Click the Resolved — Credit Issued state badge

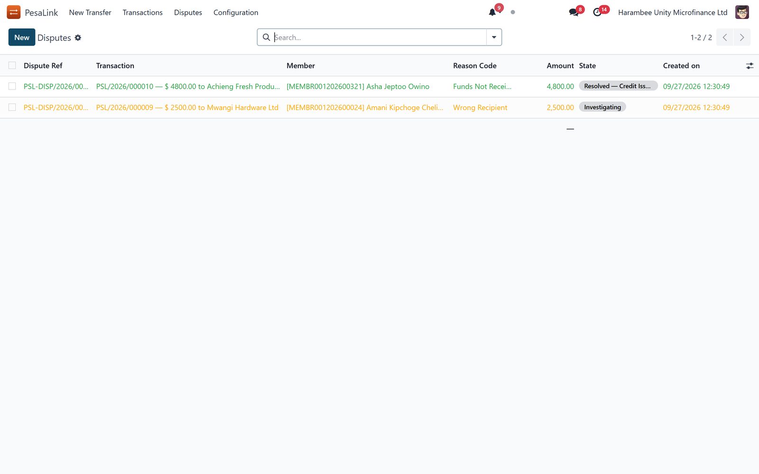pos(618,86)
